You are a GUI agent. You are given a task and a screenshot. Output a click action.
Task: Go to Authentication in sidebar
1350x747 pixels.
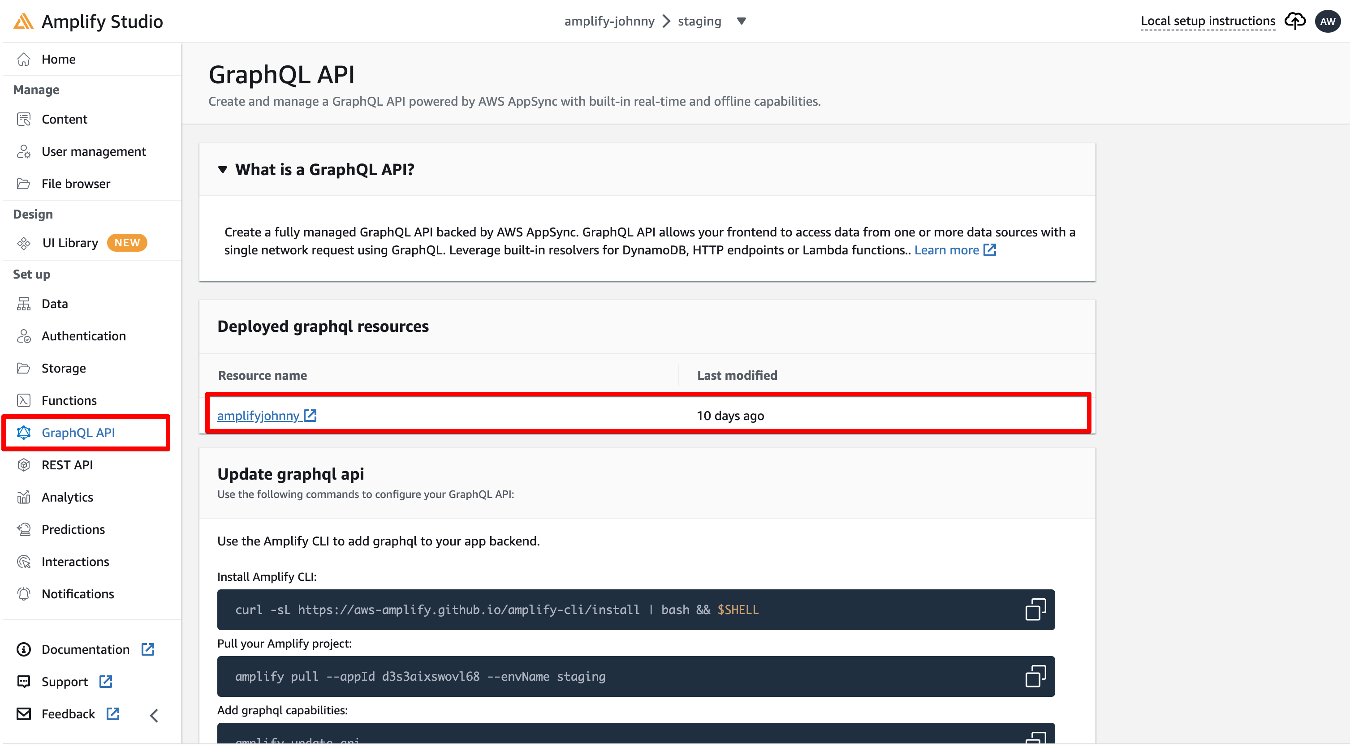[83, 336]
